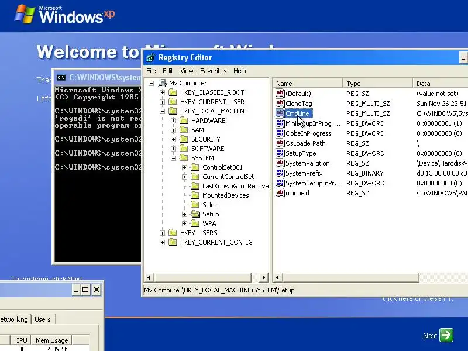Screen dimensions: 468x351
Task: Open the File menu in Registry Editor
Action: point(151,71)
